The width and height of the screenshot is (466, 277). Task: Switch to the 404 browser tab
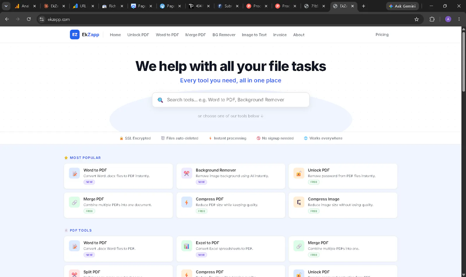click(199, 6)
